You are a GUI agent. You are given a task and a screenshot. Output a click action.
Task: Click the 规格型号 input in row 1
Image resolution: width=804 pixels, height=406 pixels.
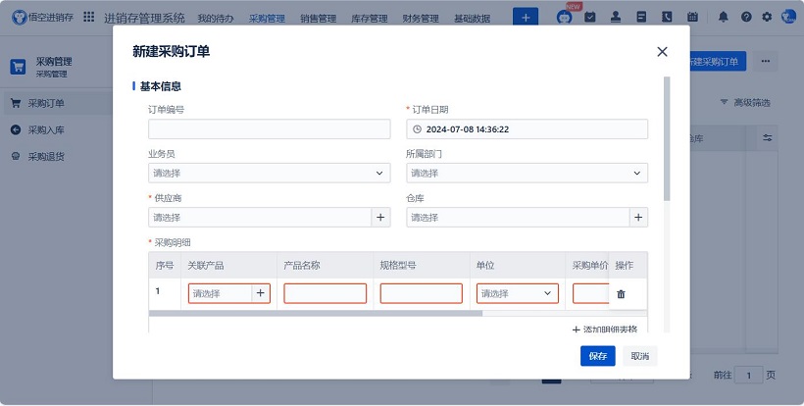coord(421,294)
